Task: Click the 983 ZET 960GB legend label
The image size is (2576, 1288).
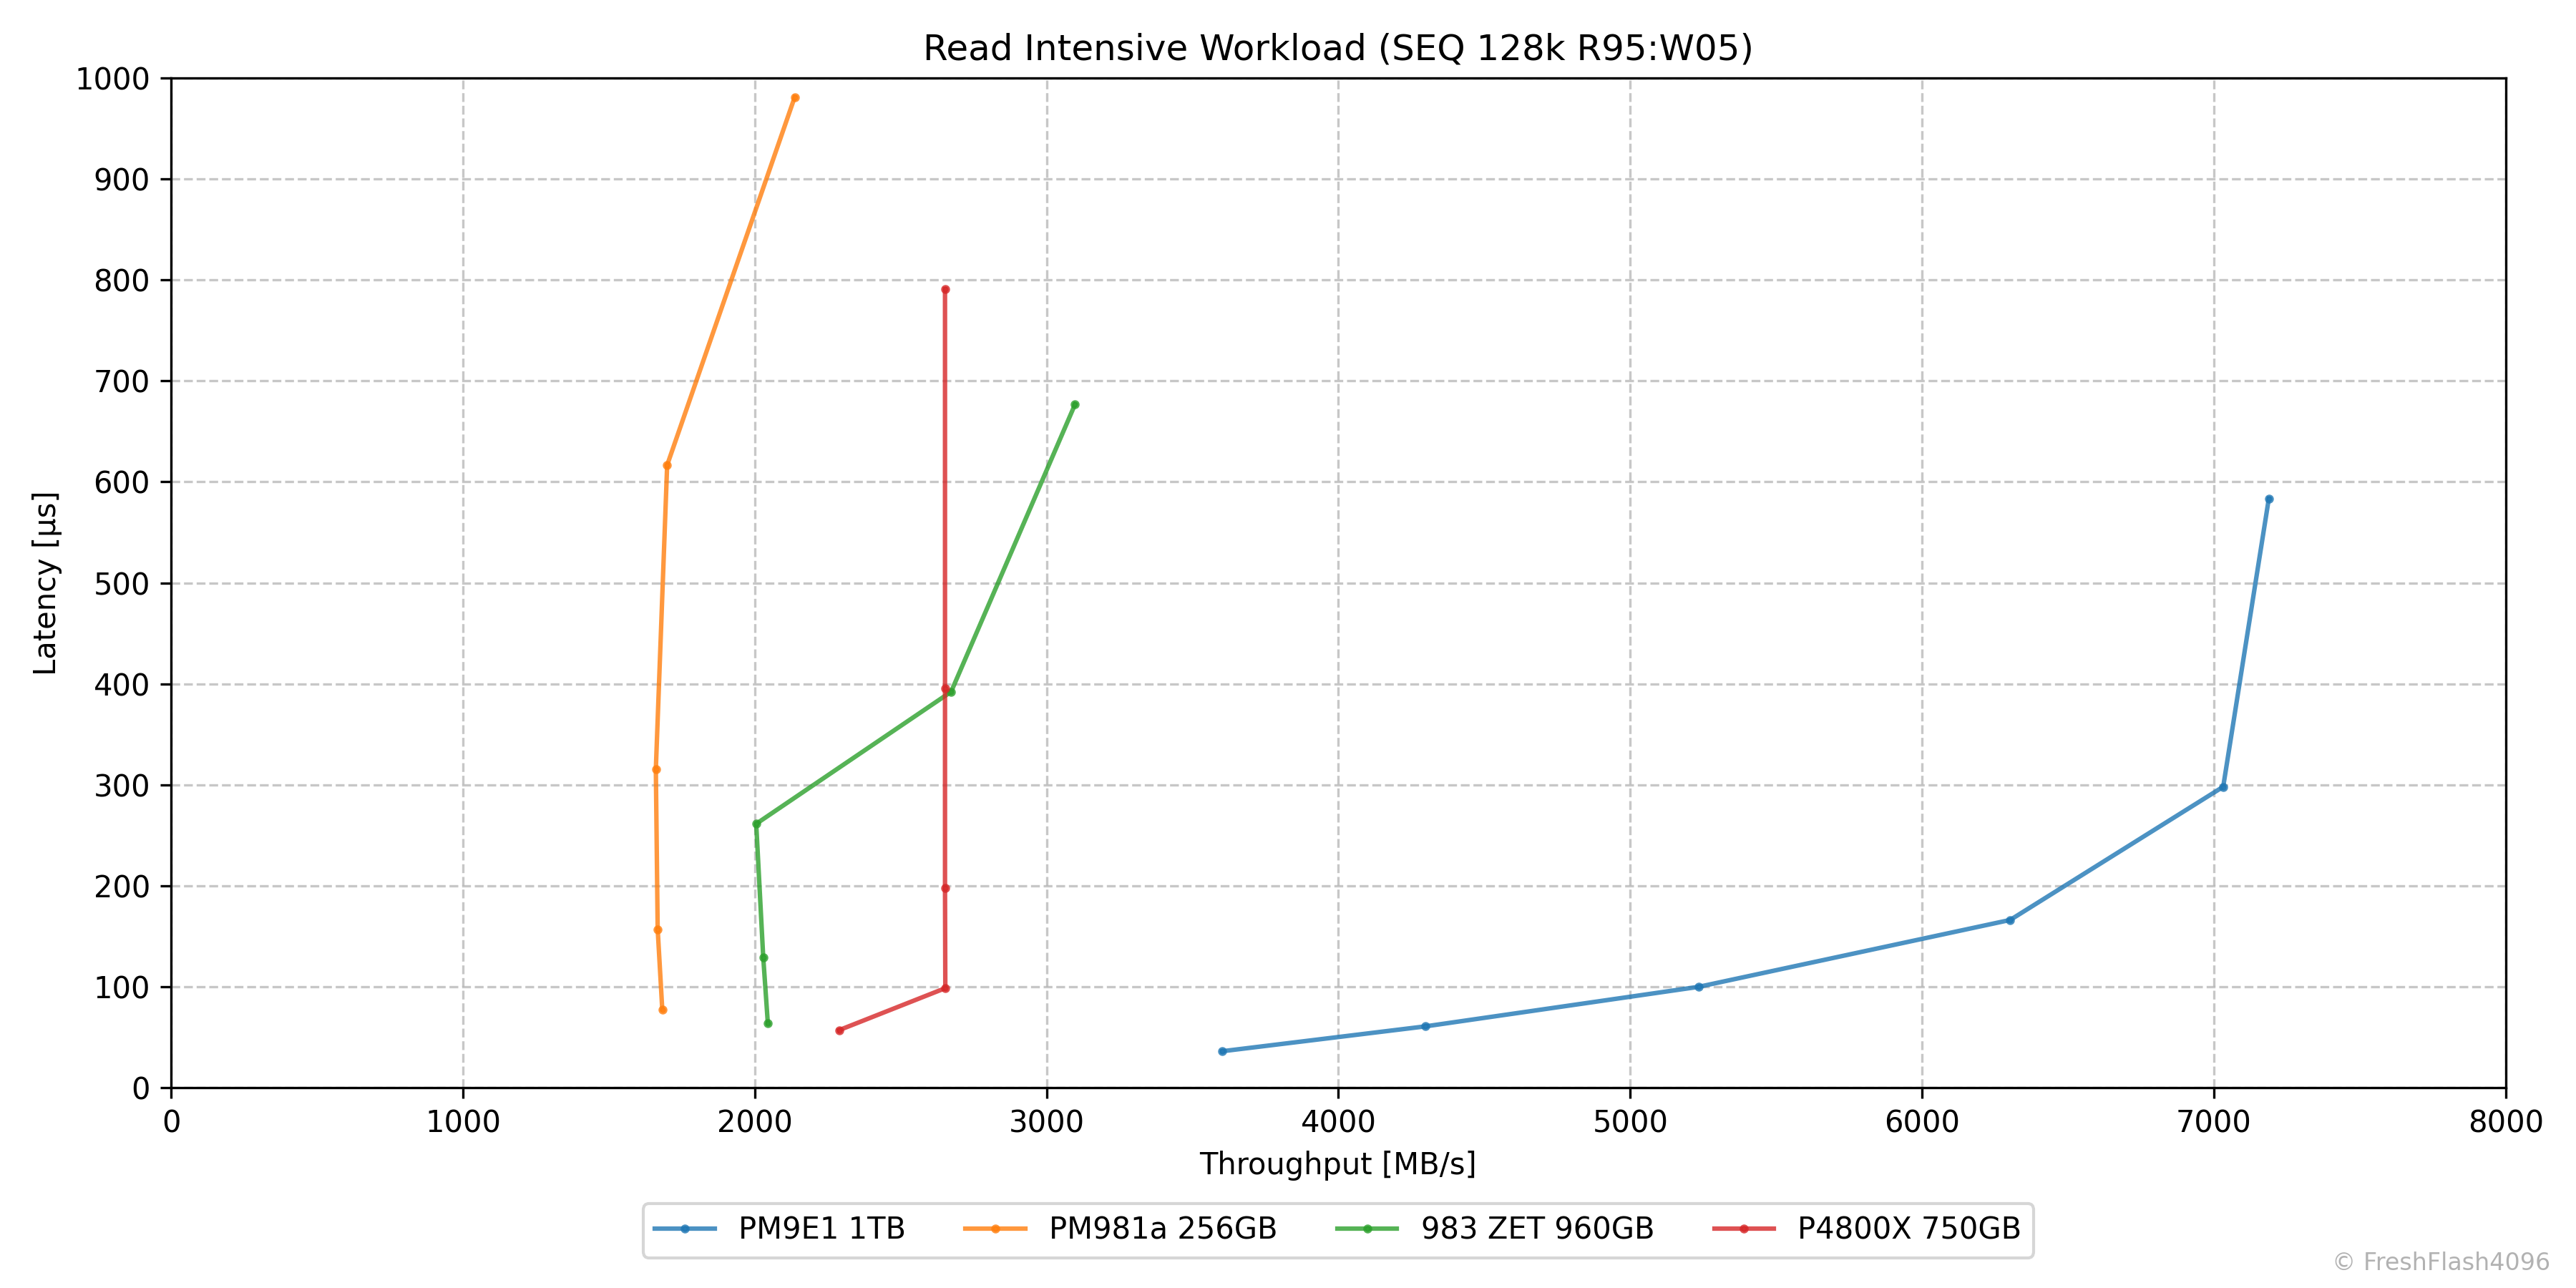Action: click(x=1537, y=1228)
